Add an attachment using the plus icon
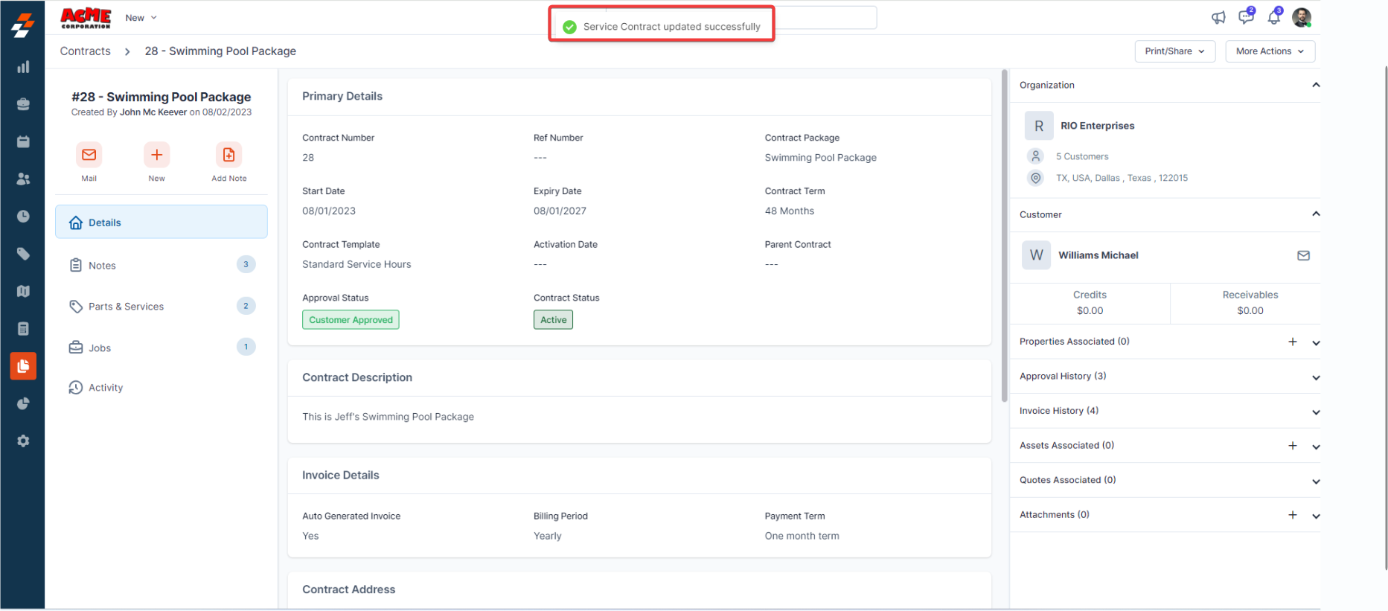The image size is (1388, 611). (x=1293, y=515)
